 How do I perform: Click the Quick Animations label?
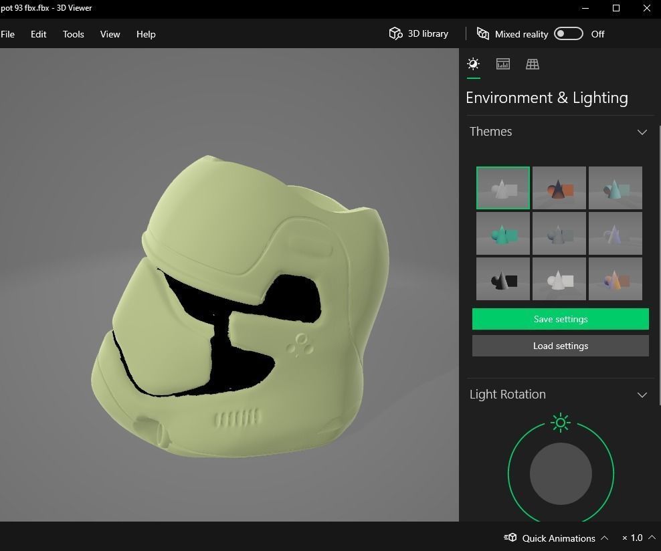point(559,538)
